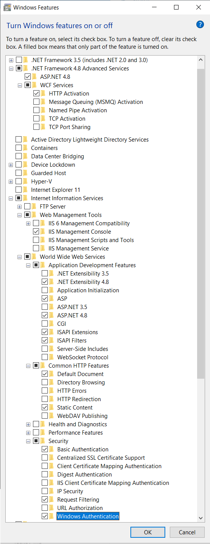The height and width of the screenshot is (545, 210).
Task: Click folder icon beside IIS Management Console
Action: click(43, 232)
